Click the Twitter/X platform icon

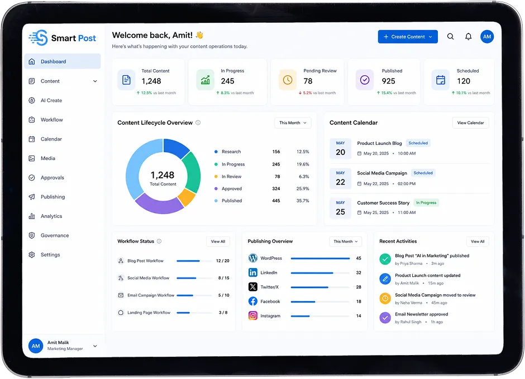pyautogui.click(x=253, y=286)
